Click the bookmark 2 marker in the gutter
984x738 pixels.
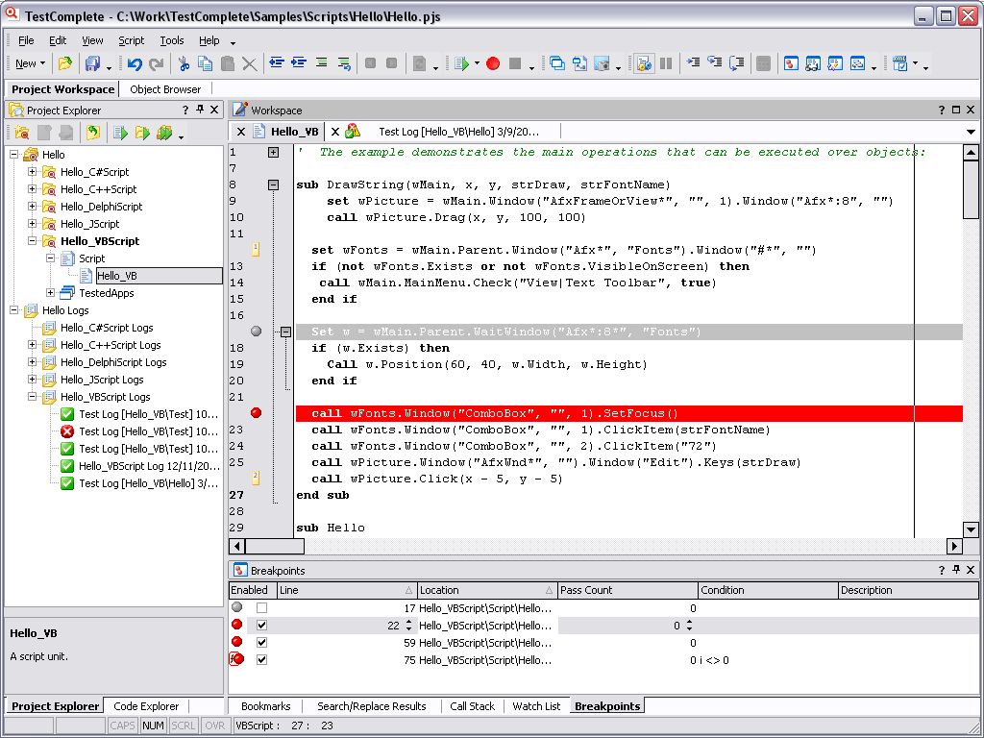point(256,478)
